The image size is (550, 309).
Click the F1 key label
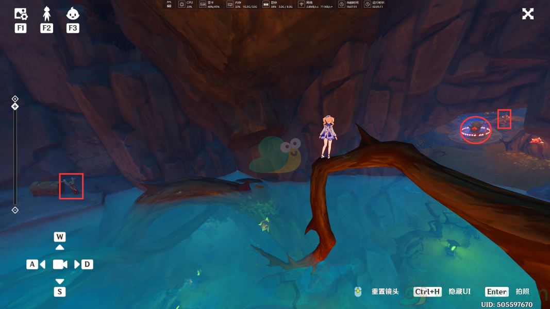(x=21, y=28)
